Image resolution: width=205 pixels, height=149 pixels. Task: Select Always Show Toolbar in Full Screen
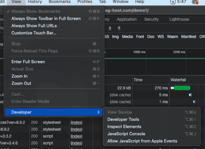pyautogui.click(x=54, y=18)
